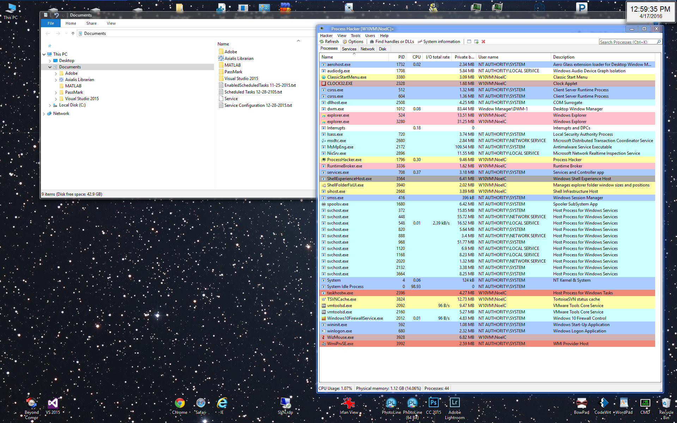Viewport: 677px width, 423px height.
Task: Click the Up arrow in Documents explorer
Action: tap(73, 33)
